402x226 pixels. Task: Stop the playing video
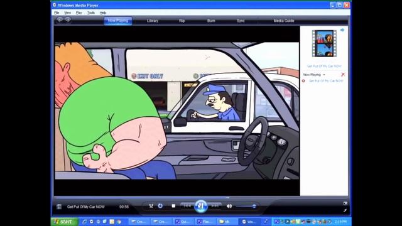(173, 206)
